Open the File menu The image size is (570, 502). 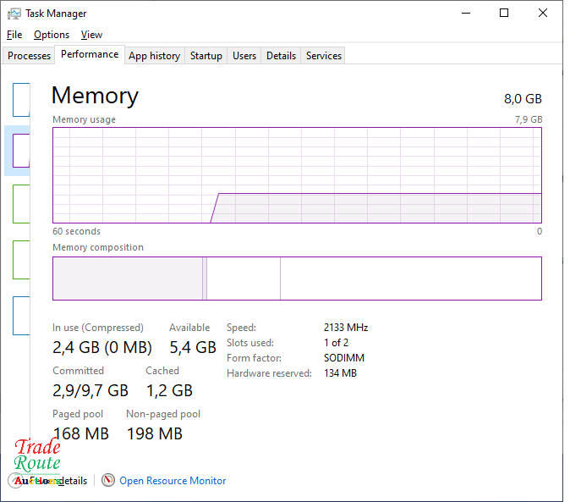(14, 35)
